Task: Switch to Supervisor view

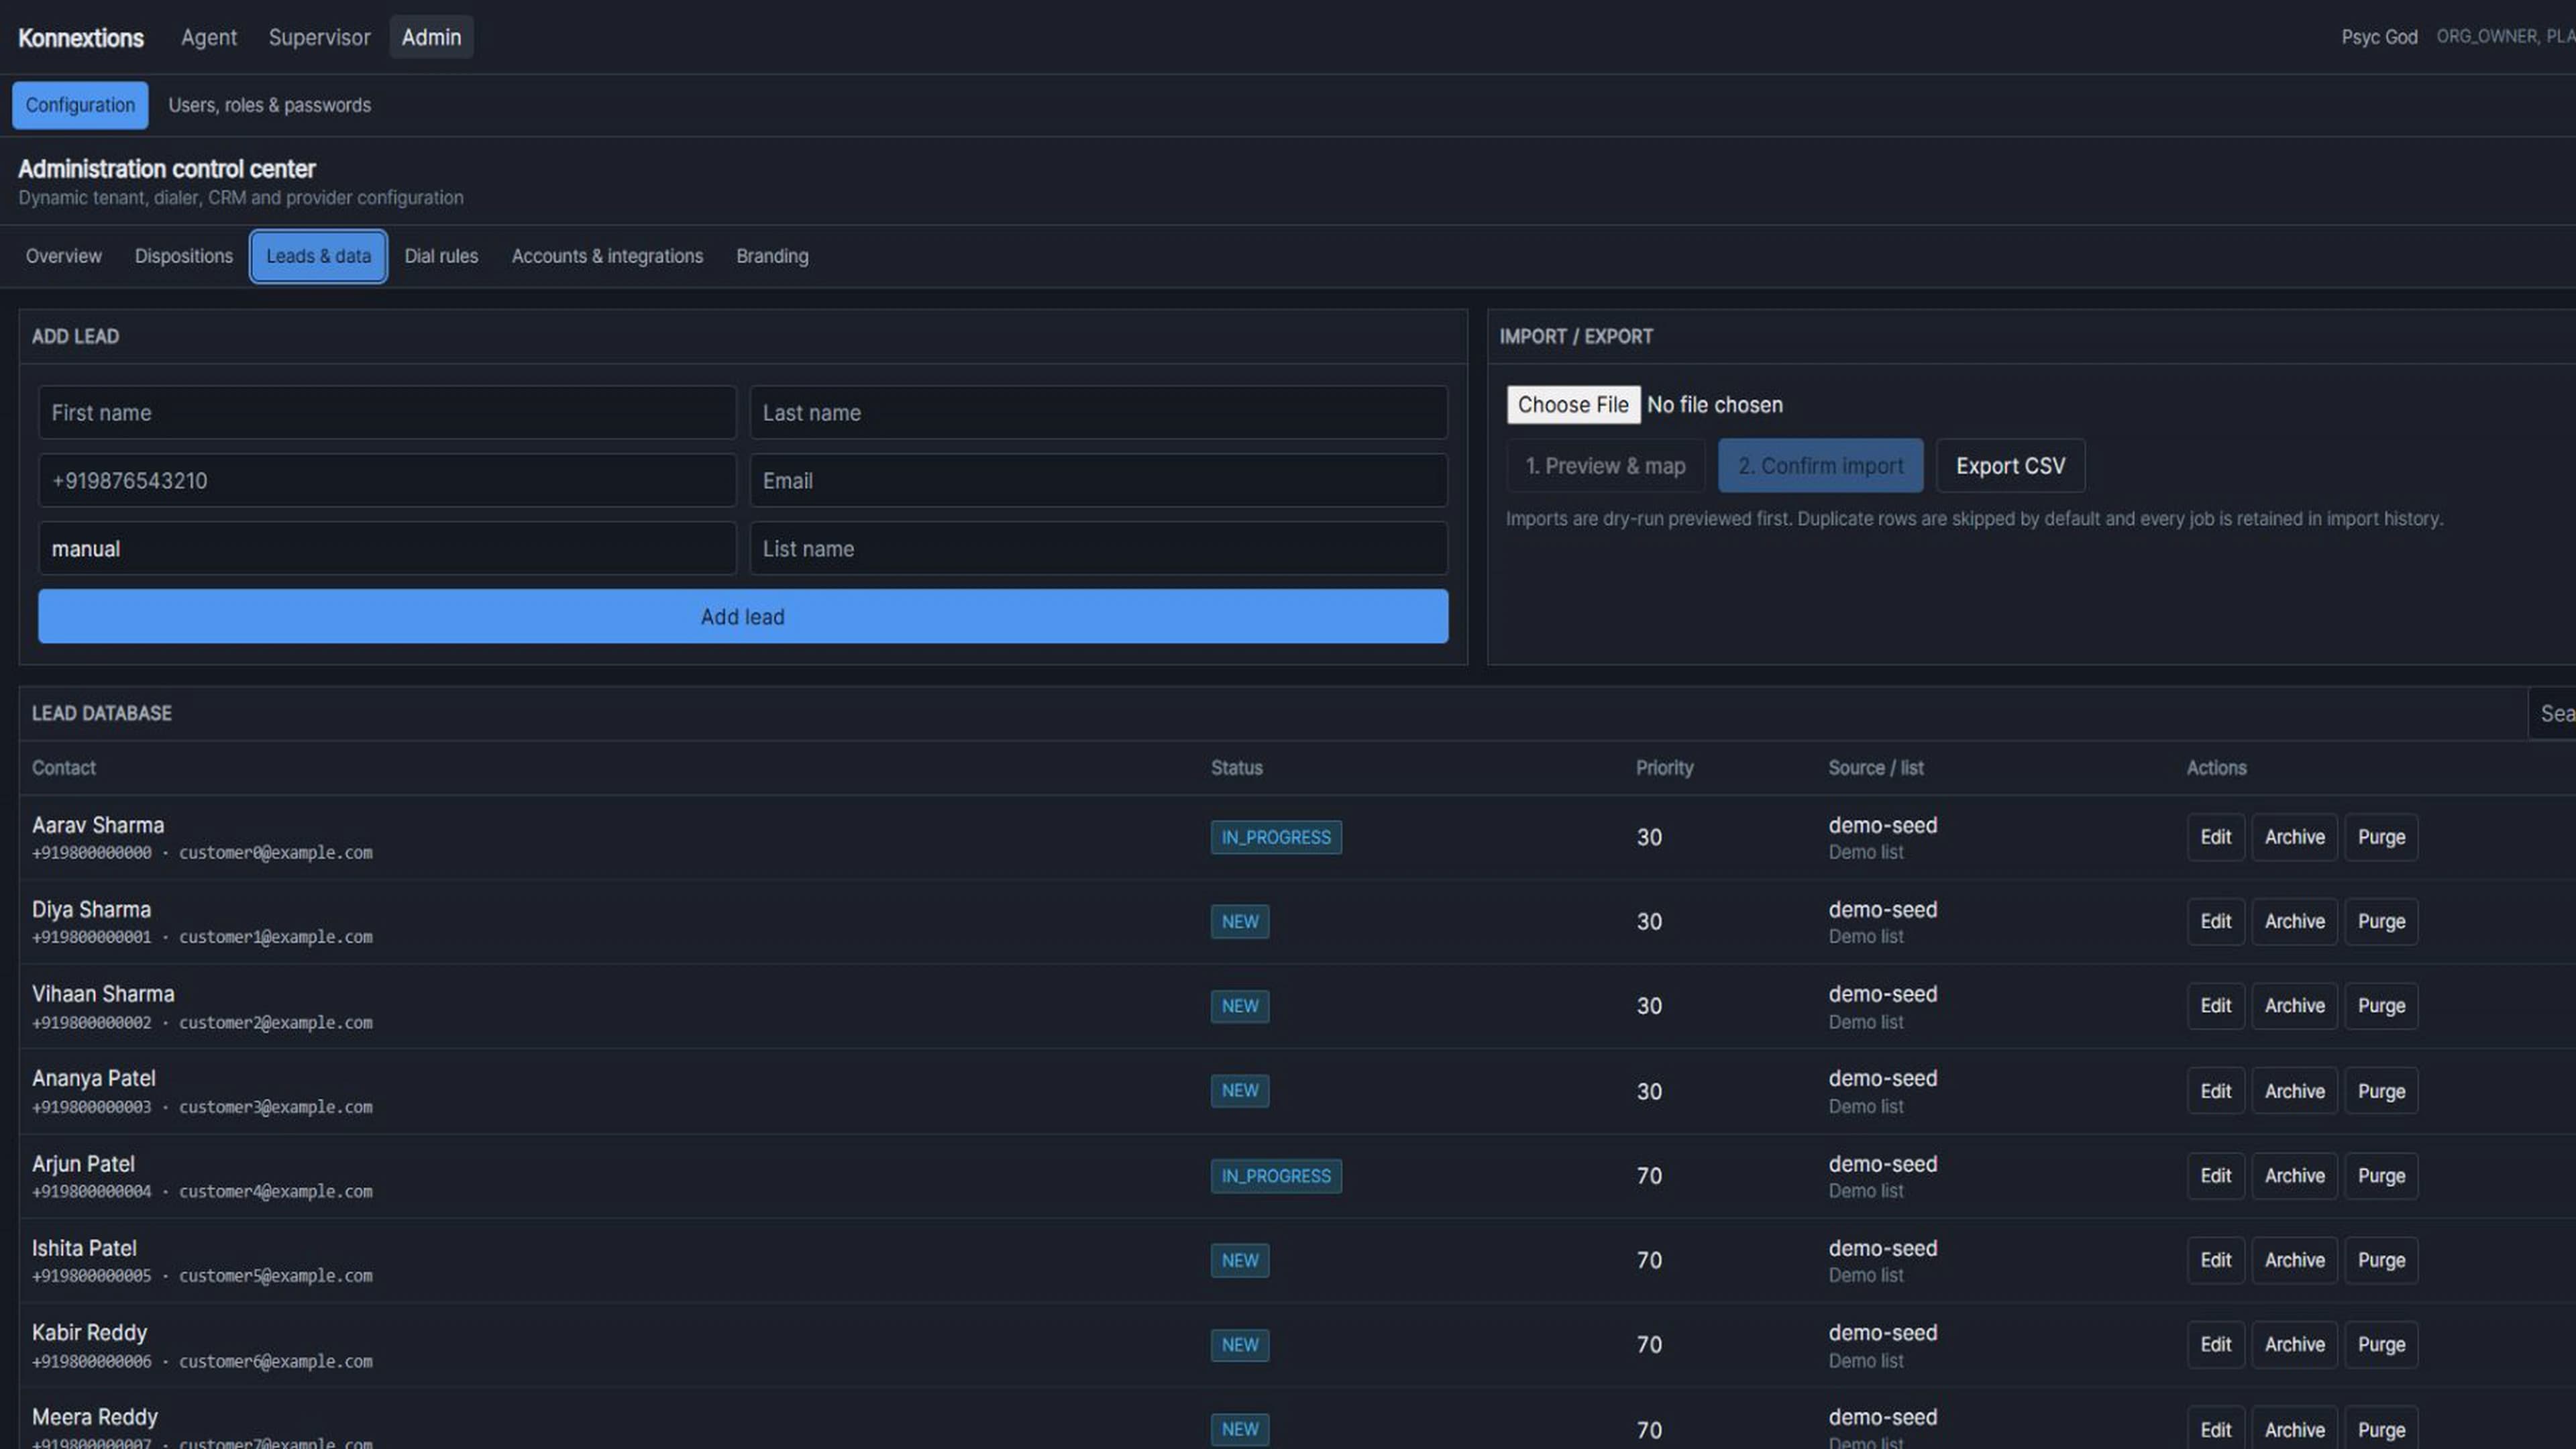Action: pyautogui.click(x=319, y=37)
